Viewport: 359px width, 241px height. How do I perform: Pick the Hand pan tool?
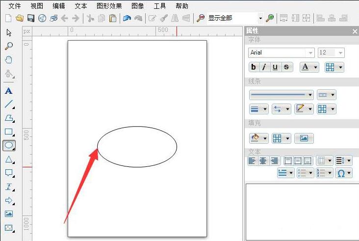point(8,60)
